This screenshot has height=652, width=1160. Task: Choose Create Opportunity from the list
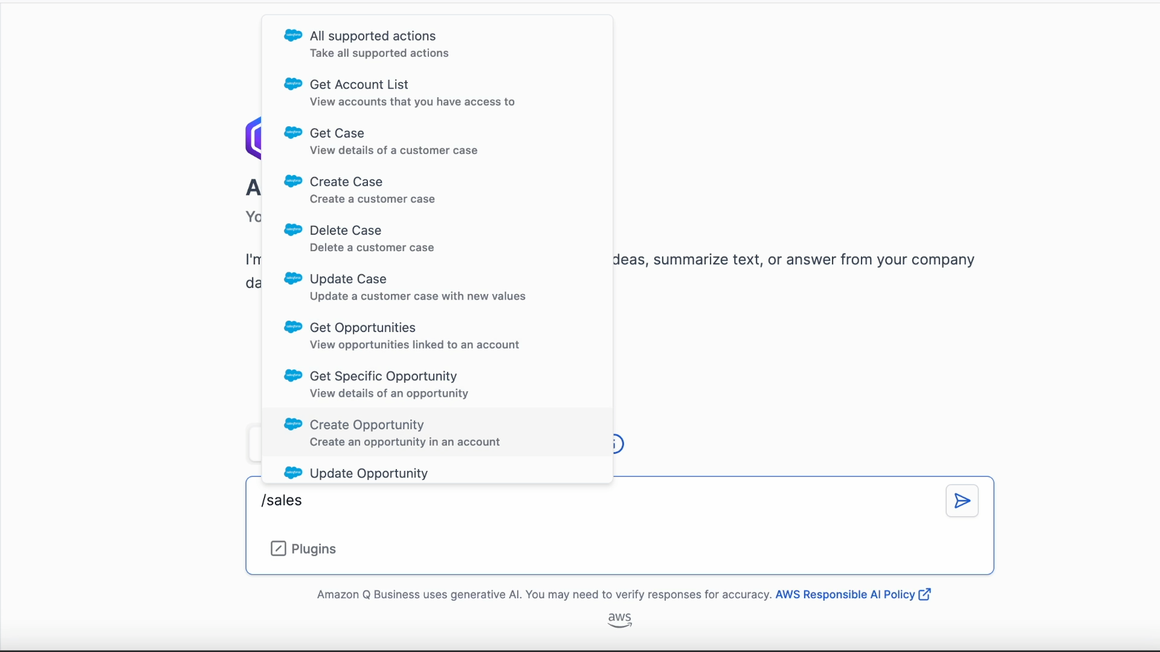click(x=367, y=425)
